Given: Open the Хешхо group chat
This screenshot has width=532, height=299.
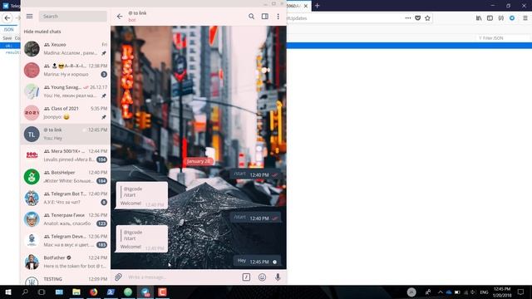Looking at the screenshot, I should [x=66, y=49].
